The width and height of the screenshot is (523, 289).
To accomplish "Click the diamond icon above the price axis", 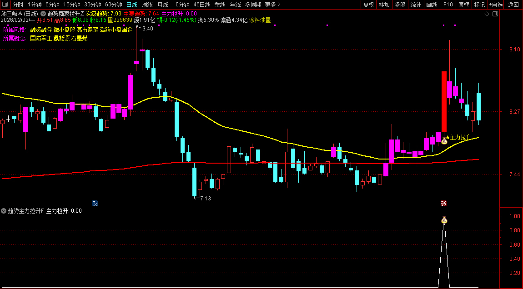I will 487,14.
